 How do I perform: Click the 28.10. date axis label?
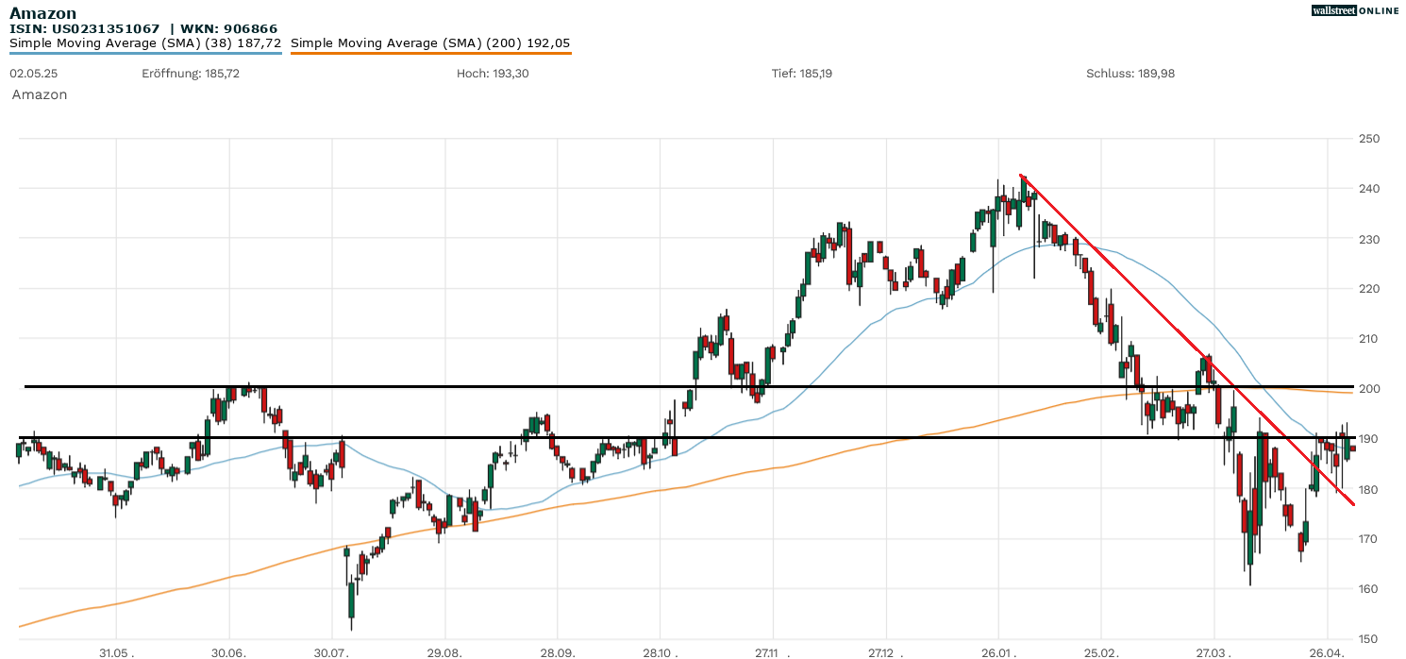coord(661,651)
